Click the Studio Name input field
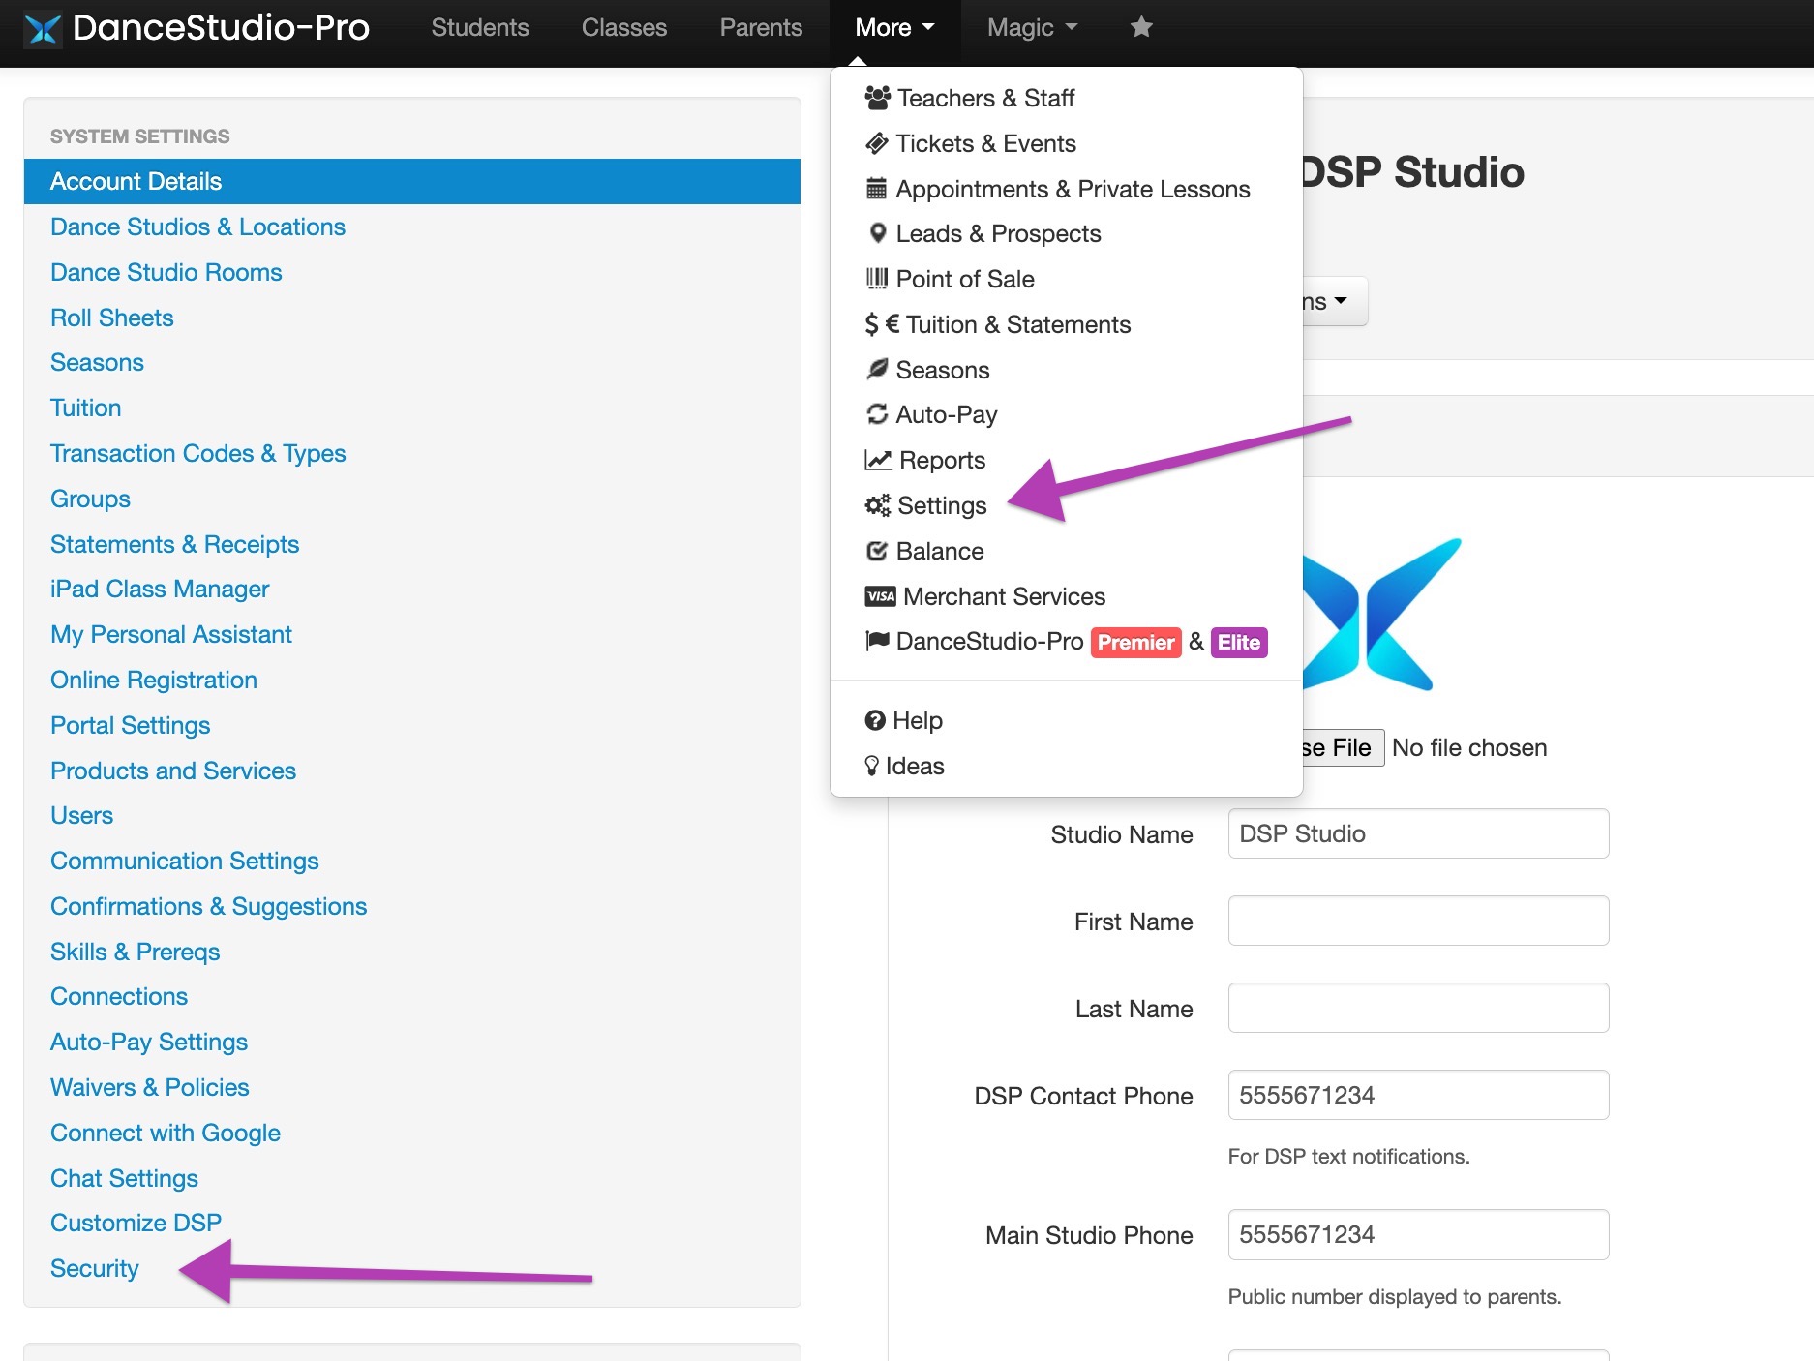Image resolution: width=1814 pixels, height=1361 pixels. point(1418,833)
